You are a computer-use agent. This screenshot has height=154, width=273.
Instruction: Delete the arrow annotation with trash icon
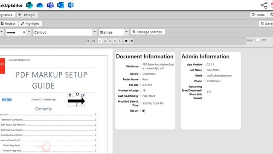[x=70, y=95]
